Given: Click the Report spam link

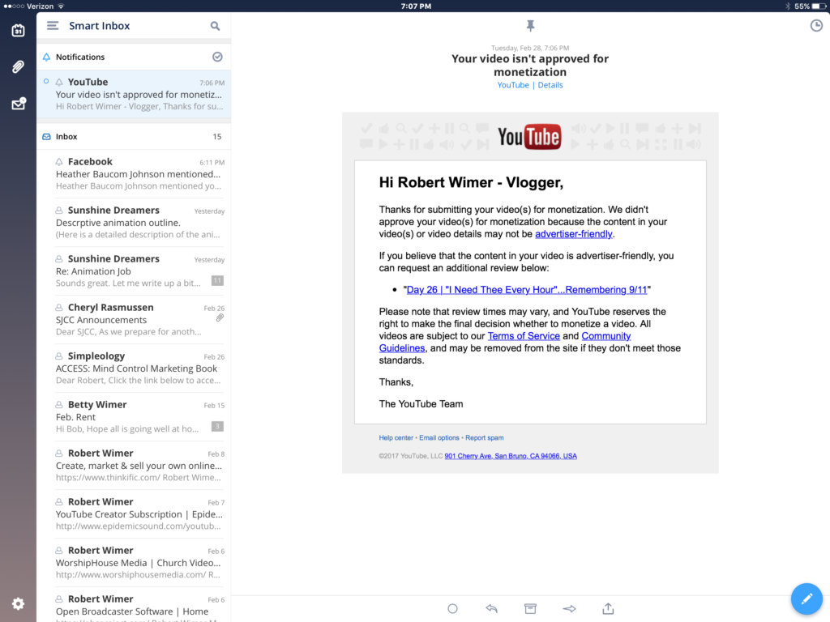Looking at the screenshot, I should click(485, 438).
